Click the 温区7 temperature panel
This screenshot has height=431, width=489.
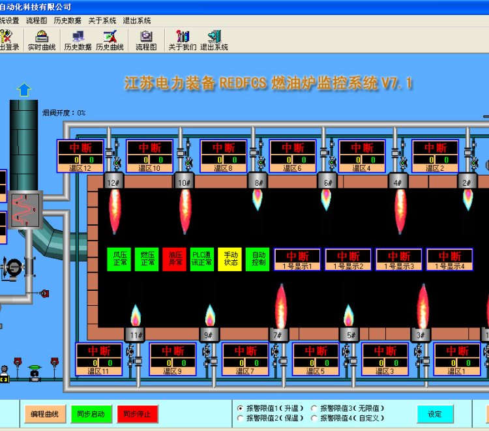(x=245, y=359)
